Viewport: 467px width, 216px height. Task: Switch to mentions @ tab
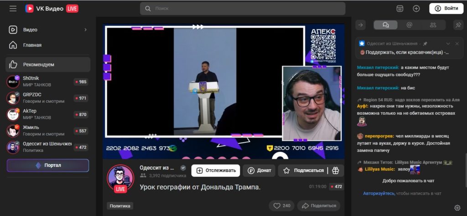pyautogui.click(x=409, y=25)
